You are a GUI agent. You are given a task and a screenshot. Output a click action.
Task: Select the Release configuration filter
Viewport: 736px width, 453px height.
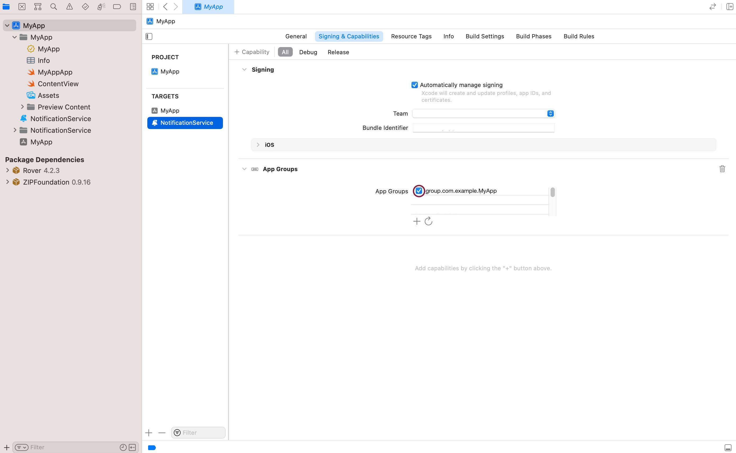(x=338, y=52)
